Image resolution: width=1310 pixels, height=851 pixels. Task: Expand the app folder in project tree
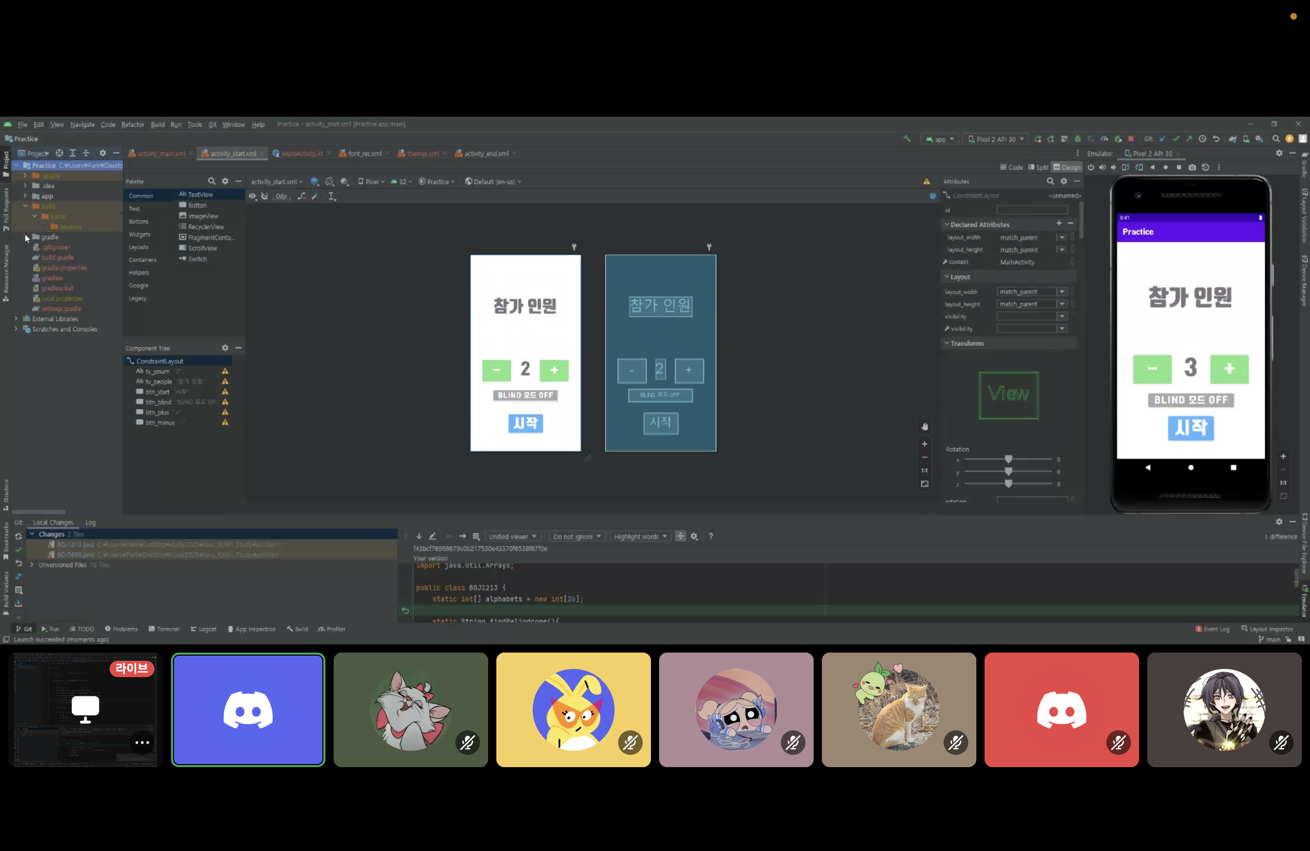click(x=25, y=196)
